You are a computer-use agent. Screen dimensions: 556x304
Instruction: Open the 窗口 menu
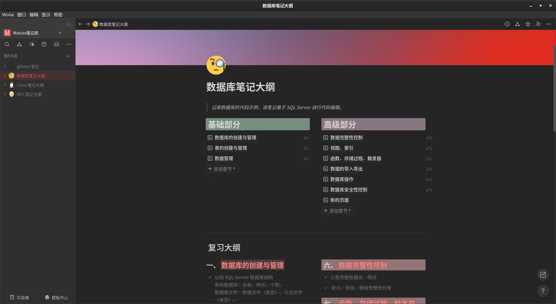click(x=22, y=15)
